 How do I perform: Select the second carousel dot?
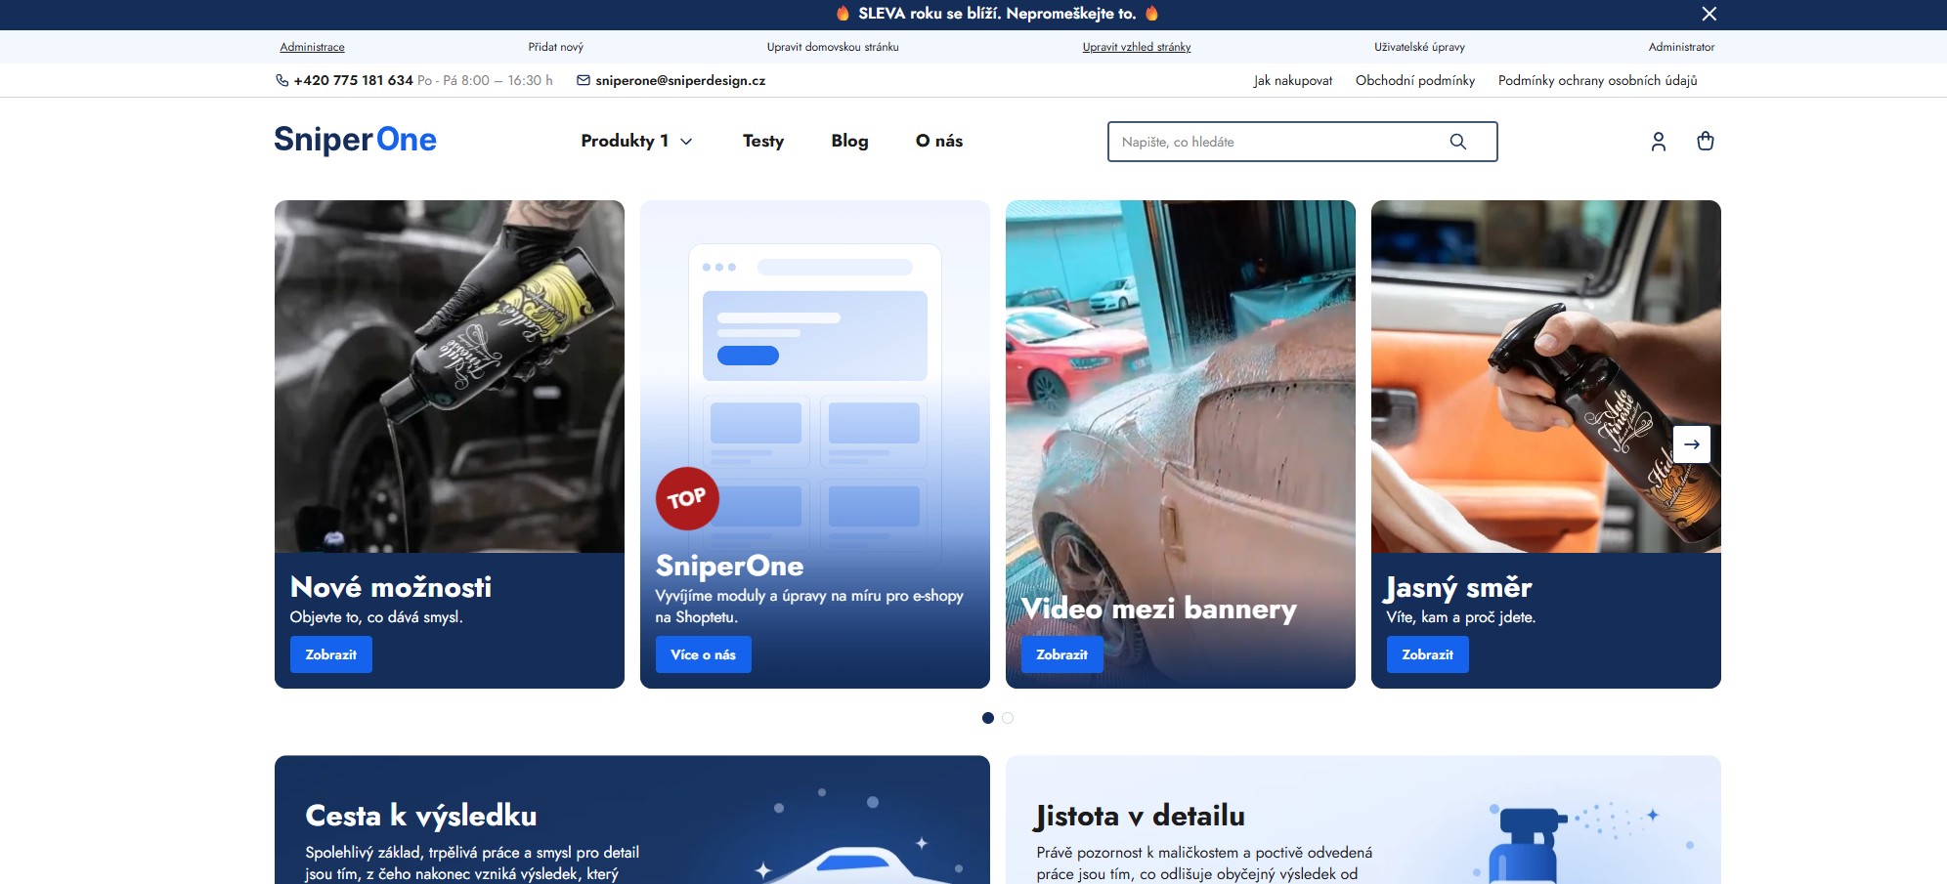pos(1008,718)
